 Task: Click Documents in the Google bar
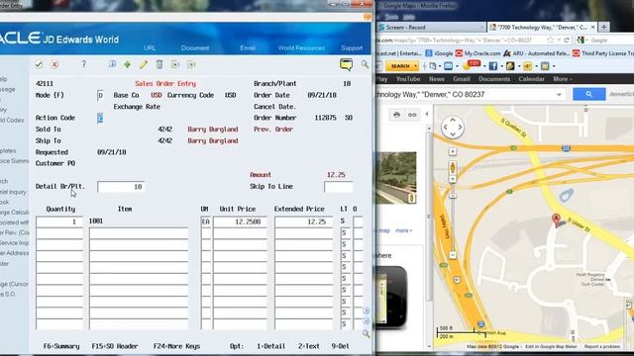[494, 79]
